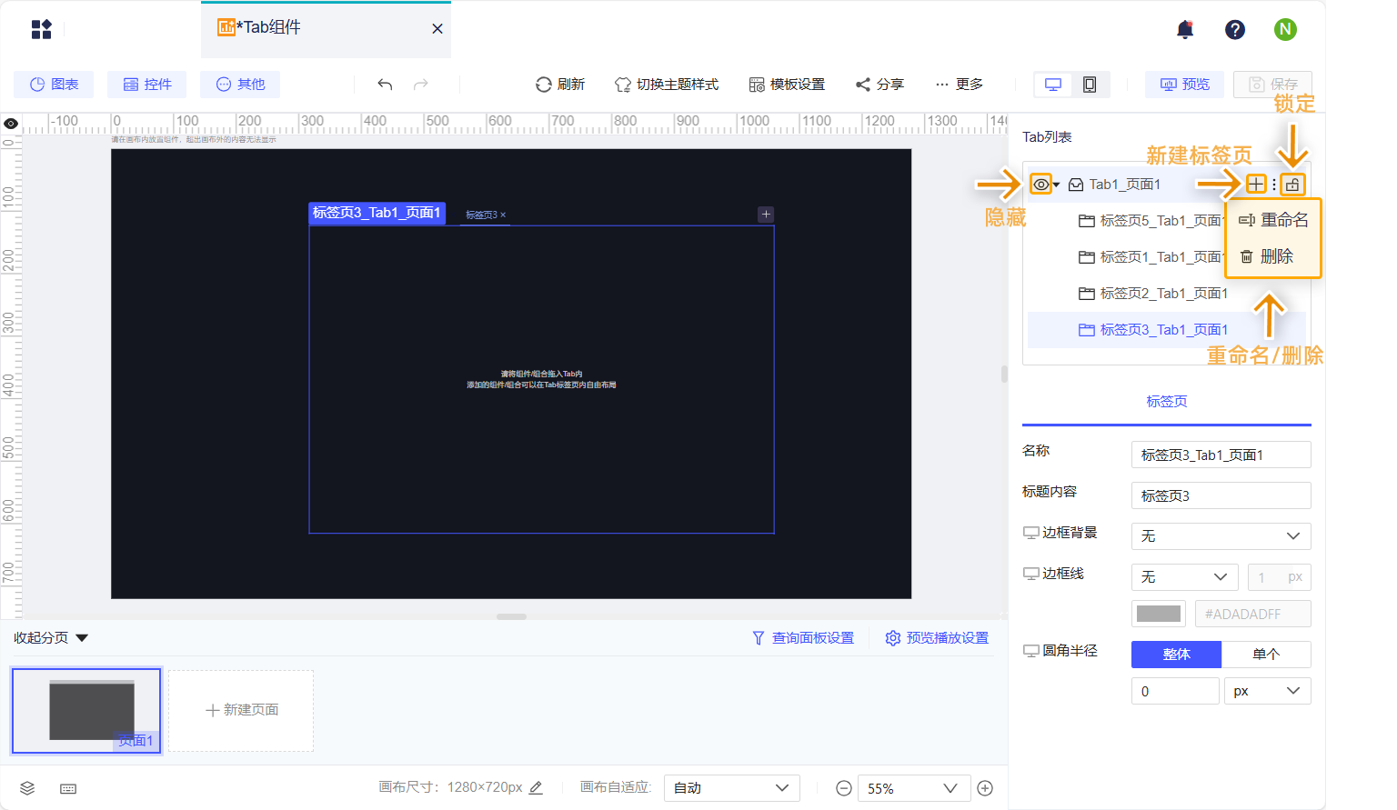Open the 边框背景 dropdown
Viewport: 1397px width, 810px height.
click(x=1221, y=536)
